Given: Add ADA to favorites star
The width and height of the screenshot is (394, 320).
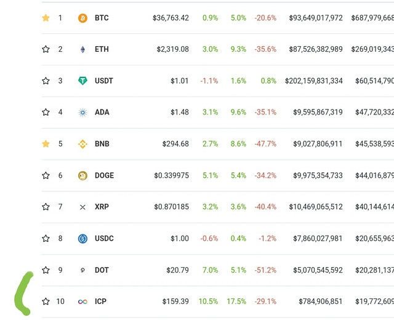Looking at the screenshot, I should click(x=46, y=112).
